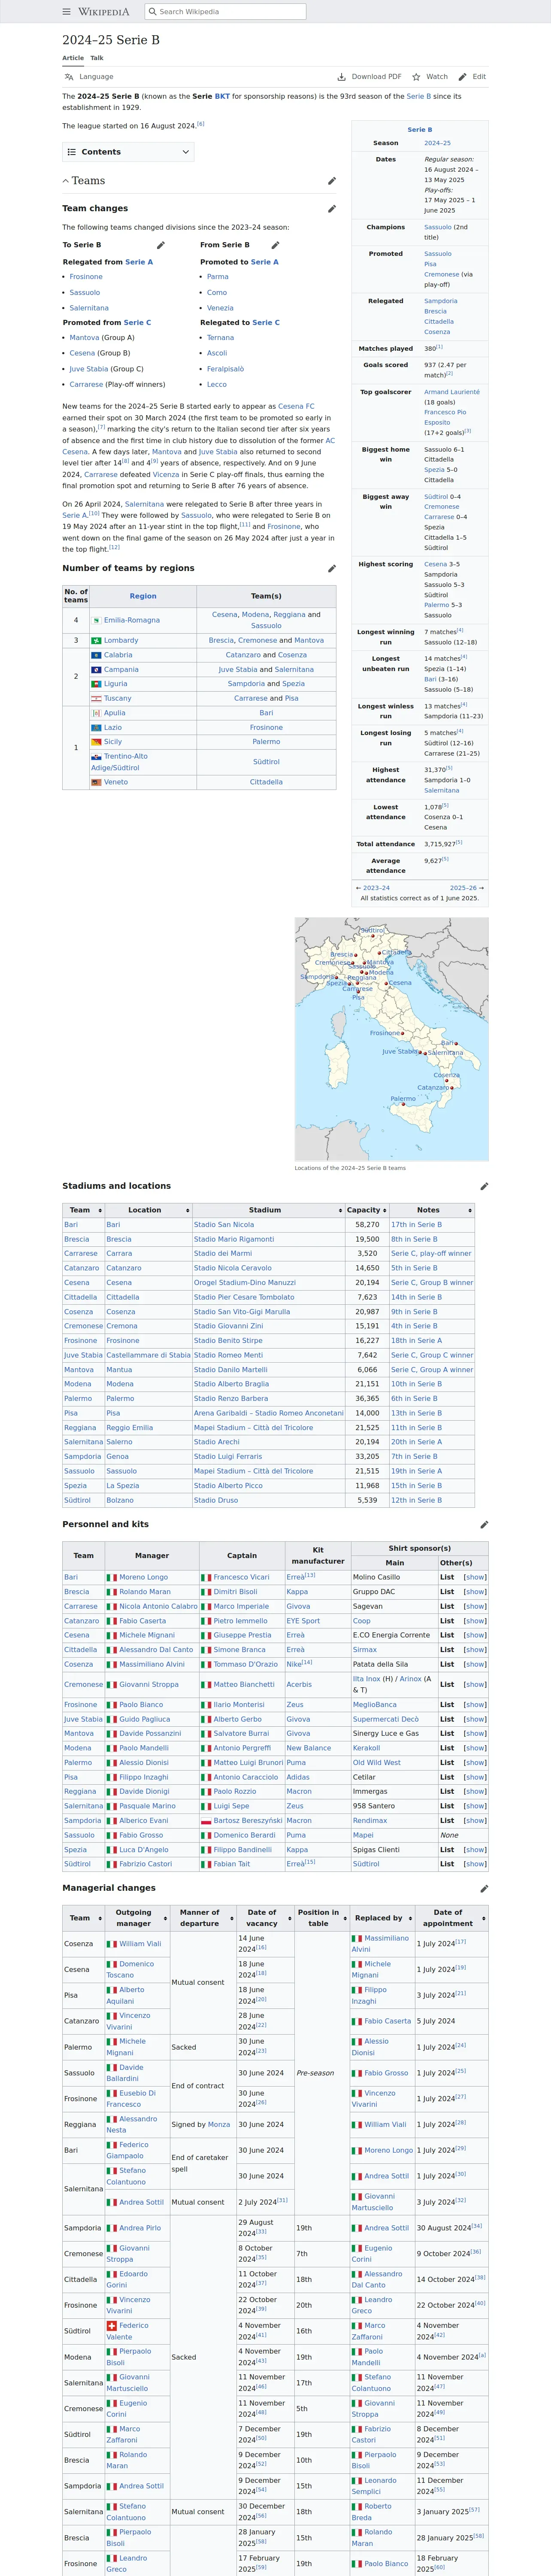
Task: Click the Emilia-Romagna flag icon
Action: 96,620
